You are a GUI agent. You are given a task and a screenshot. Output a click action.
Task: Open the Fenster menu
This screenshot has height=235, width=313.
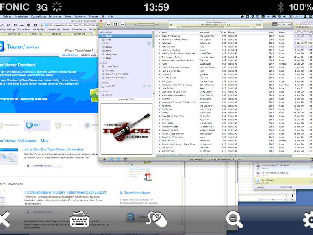(x=93, y=17)
